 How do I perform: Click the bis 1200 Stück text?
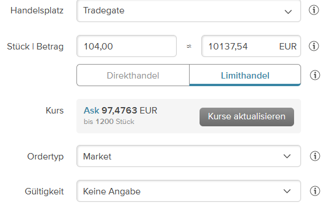[x=109, y=122]
